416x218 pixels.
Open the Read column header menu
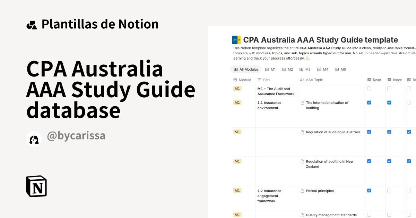point(374,80)
